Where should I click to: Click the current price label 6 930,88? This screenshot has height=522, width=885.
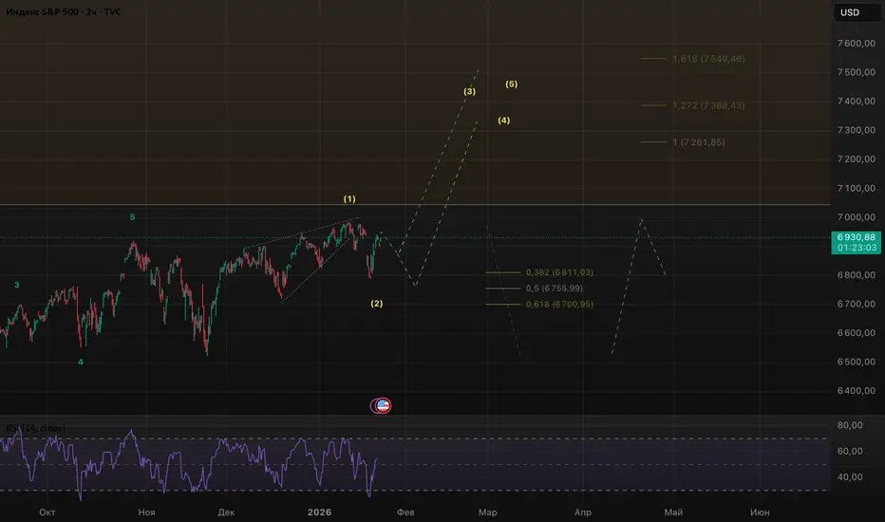pyautogui.click(x=857, y=237)
